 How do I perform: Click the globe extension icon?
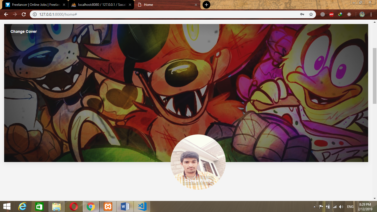coord(323,14)
